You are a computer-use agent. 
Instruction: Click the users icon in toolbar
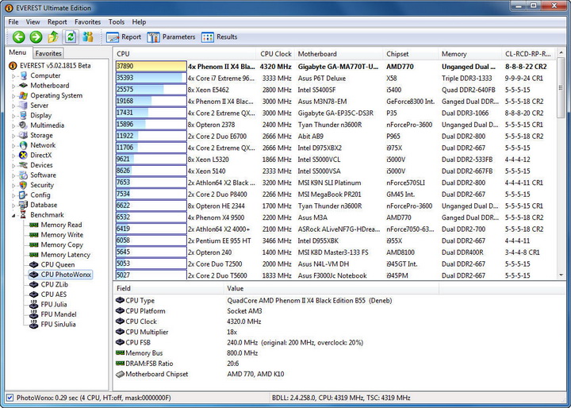88,37
